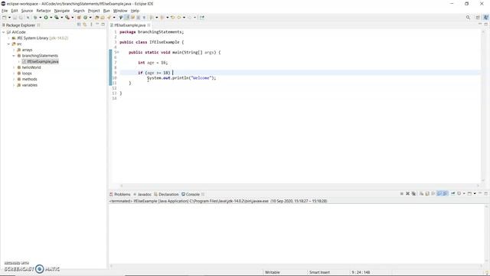Click the New Java Class icon

(x=85, y=18)
